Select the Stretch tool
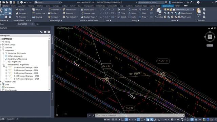 122,17
